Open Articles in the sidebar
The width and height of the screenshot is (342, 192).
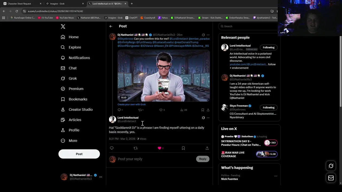[71, 120]
